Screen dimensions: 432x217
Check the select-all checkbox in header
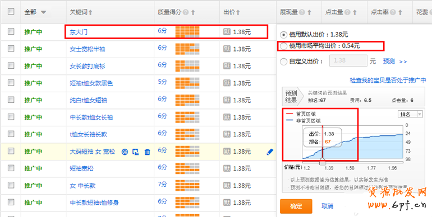[11, 12]
